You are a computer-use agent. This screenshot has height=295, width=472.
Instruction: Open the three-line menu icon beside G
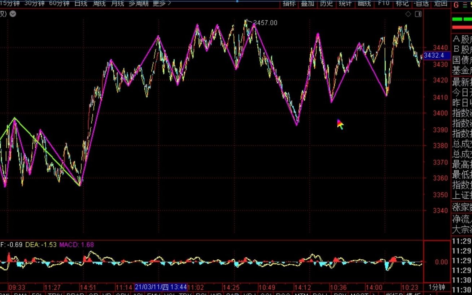[x=465, y=5]
